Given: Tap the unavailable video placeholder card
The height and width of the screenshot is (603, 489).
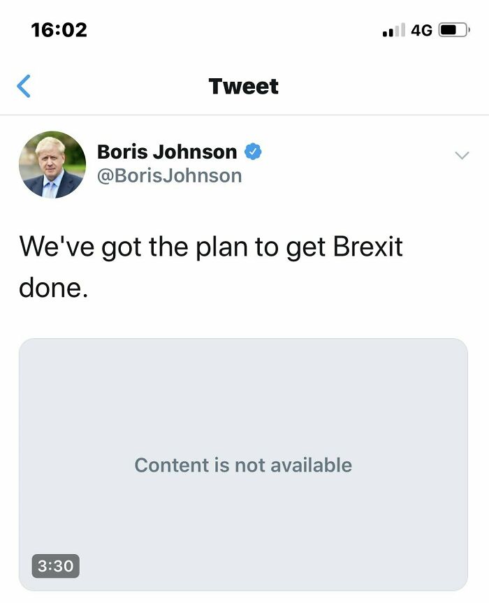Looking at the screenshot, I should click(243, 405).
